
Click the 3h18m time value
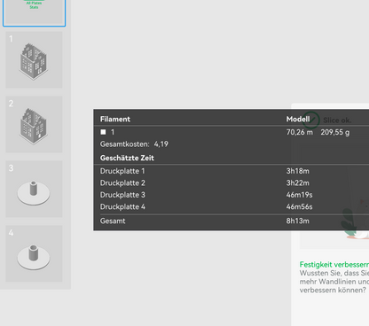click(x=297, y=171)
